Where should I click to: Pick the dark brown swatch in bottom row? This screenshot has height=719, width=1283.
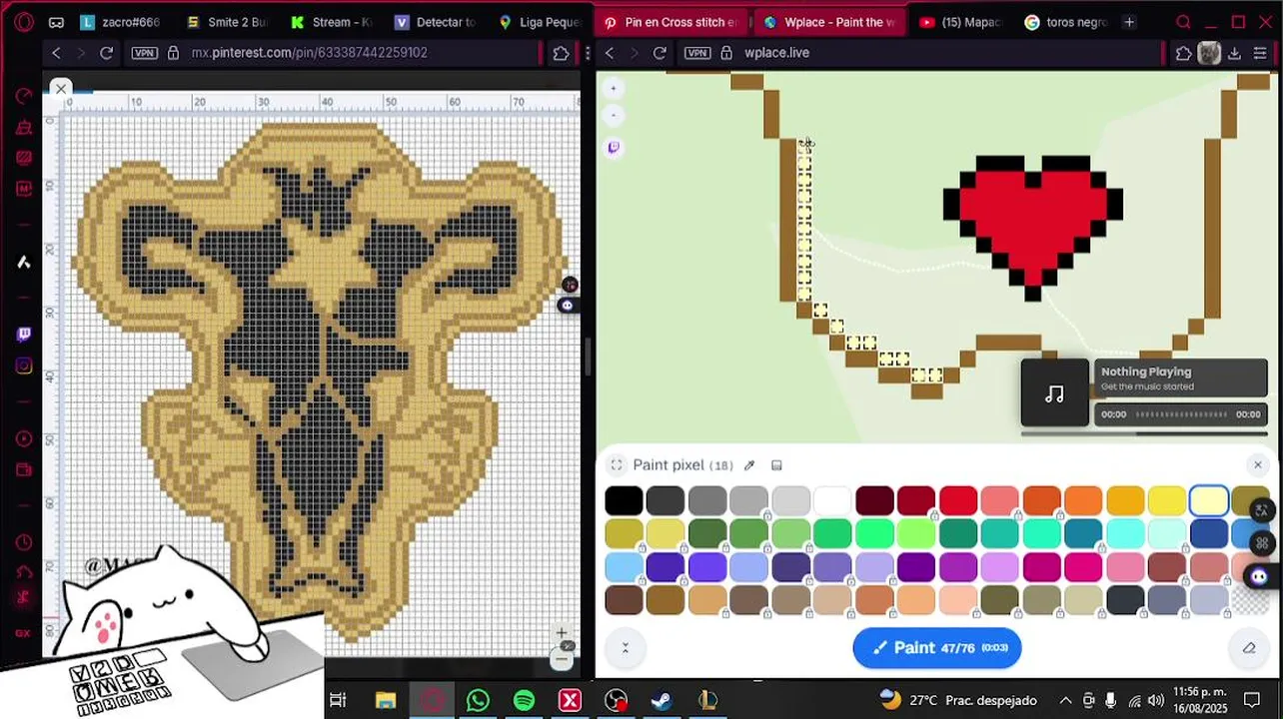624,599
